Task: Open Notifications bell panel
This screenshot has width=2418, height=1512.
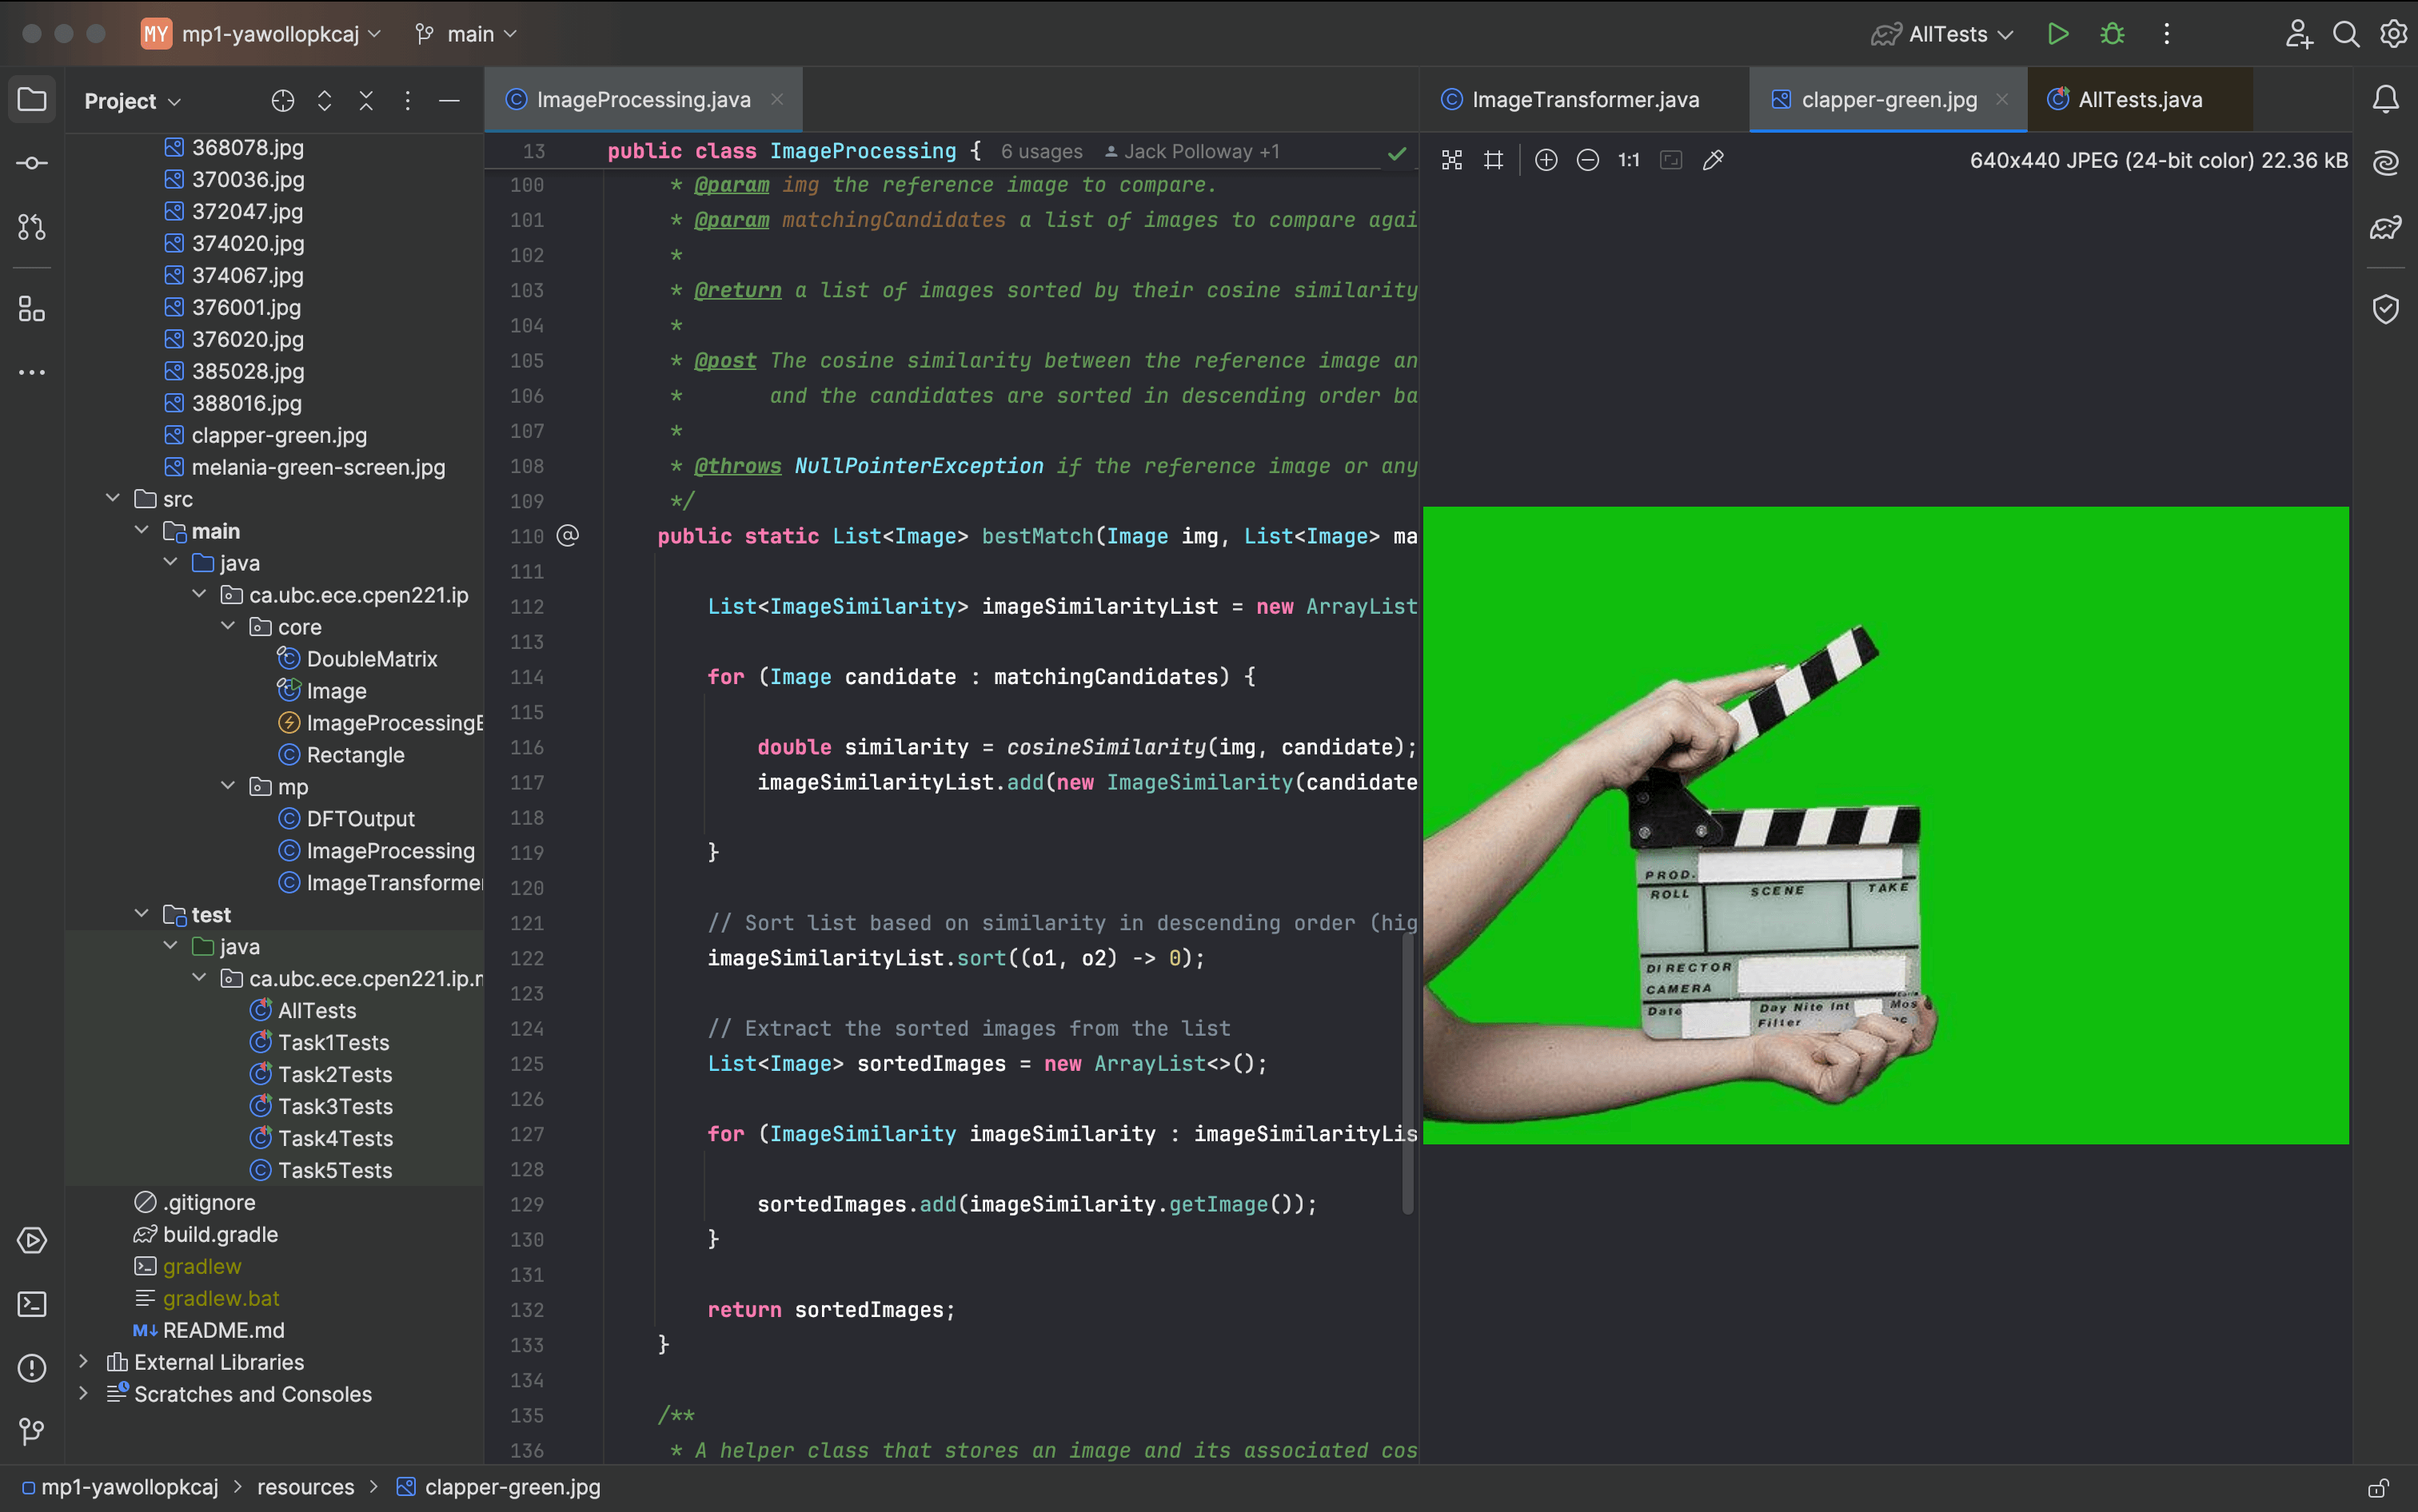Action: point(2386,99)
